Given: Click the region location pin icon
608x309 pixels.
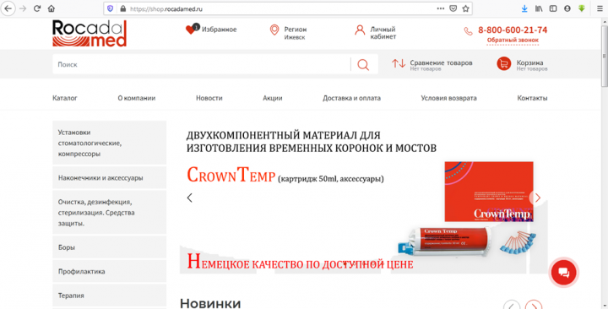Looking at the screenshot, I should (274, 30).
